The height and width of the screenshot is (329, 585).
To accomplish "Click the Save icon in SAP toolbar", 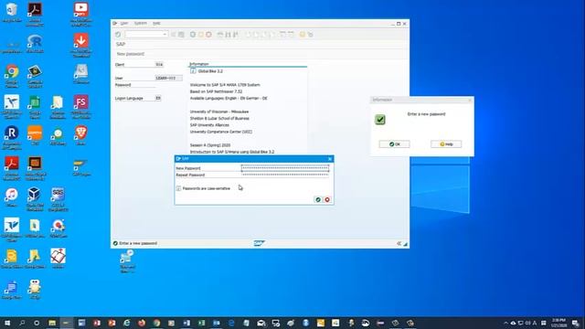I will 181,35.
